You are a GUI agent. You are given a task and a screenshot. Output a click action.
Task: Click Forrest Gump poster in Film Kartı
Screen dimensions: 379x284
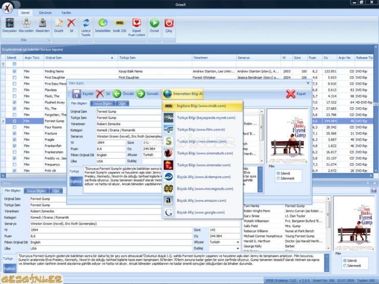coord(288,136)
